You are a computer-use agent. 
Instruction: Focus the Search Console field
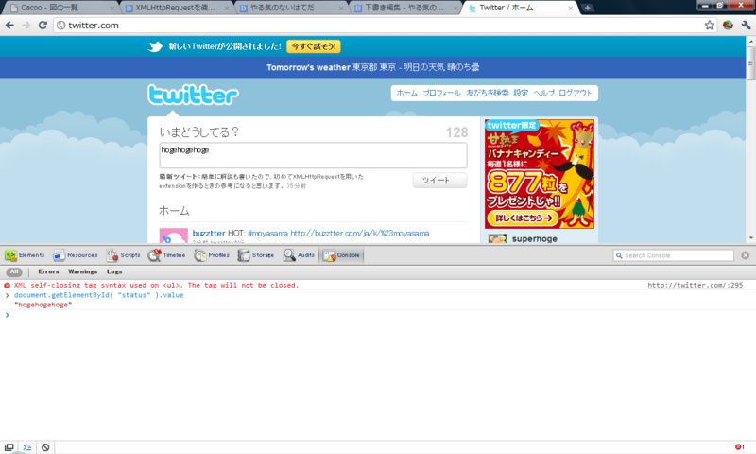click(x=674, y=255)
